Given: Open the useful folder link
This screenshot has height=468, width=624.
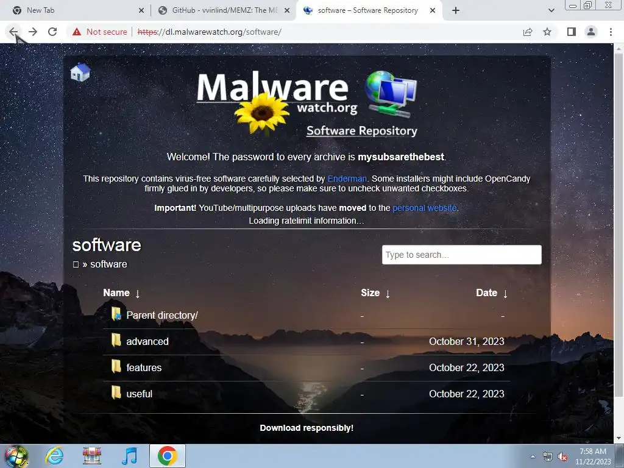Looking at the screenshot, I should (x=140, y=394).
